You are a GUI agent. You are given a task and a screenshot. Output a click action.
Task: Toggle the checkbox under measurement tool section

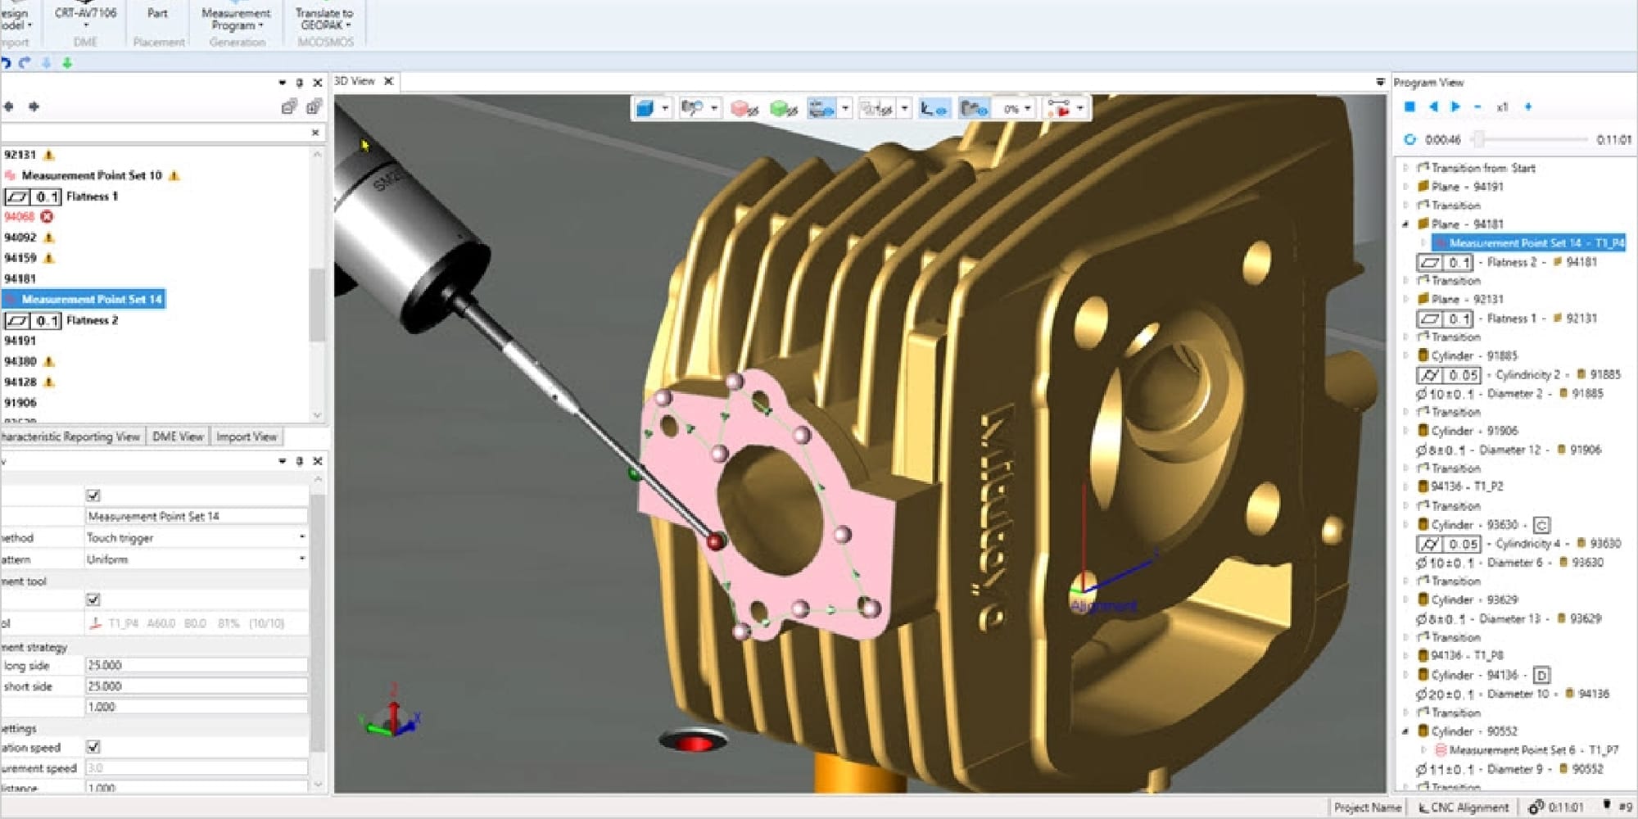pos(93,600)
